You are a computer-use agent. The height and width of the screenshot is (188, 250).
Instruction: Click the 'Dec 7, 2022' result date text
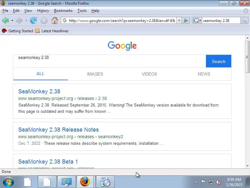click(x=29, y=143)
